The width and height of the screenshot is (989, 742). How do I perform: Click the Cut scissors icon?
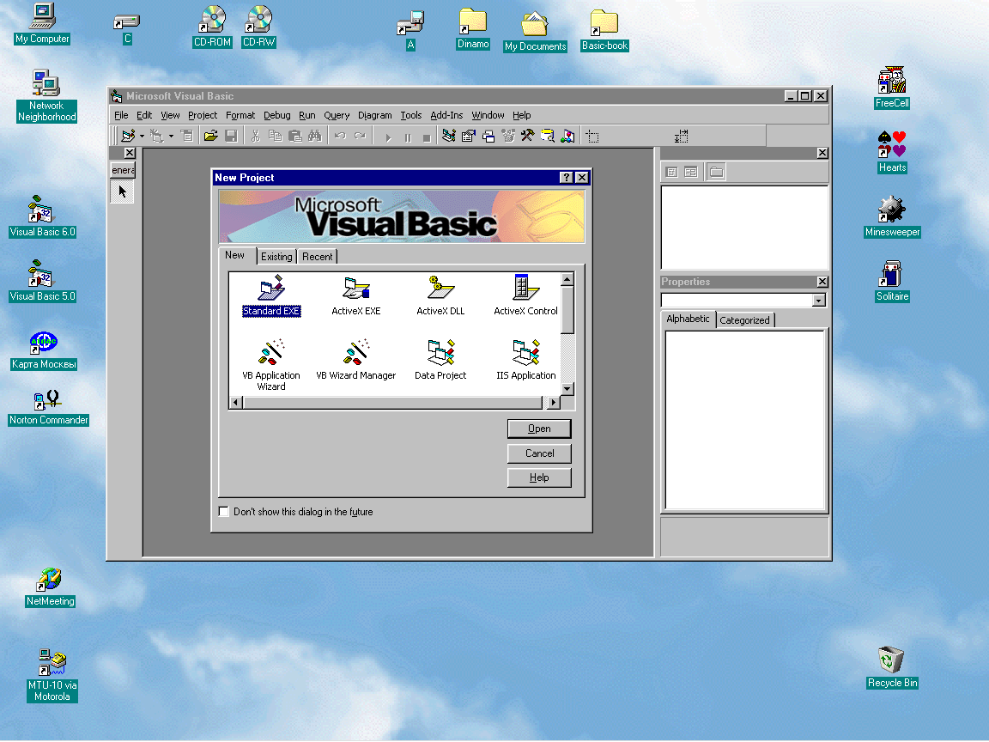[256, 136]
